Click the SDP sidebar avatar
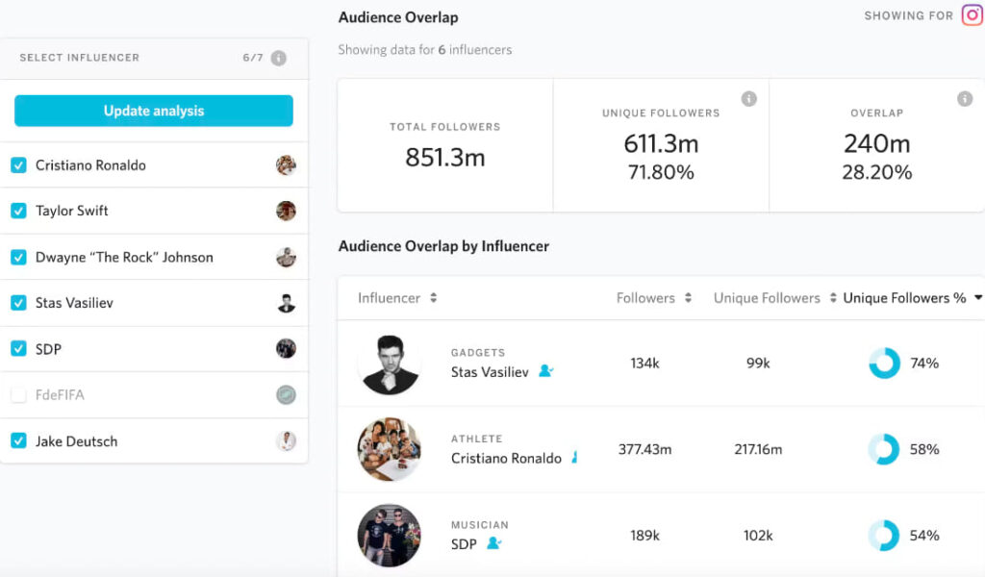The width and height of the screenshot is (985, 577). 286,348
